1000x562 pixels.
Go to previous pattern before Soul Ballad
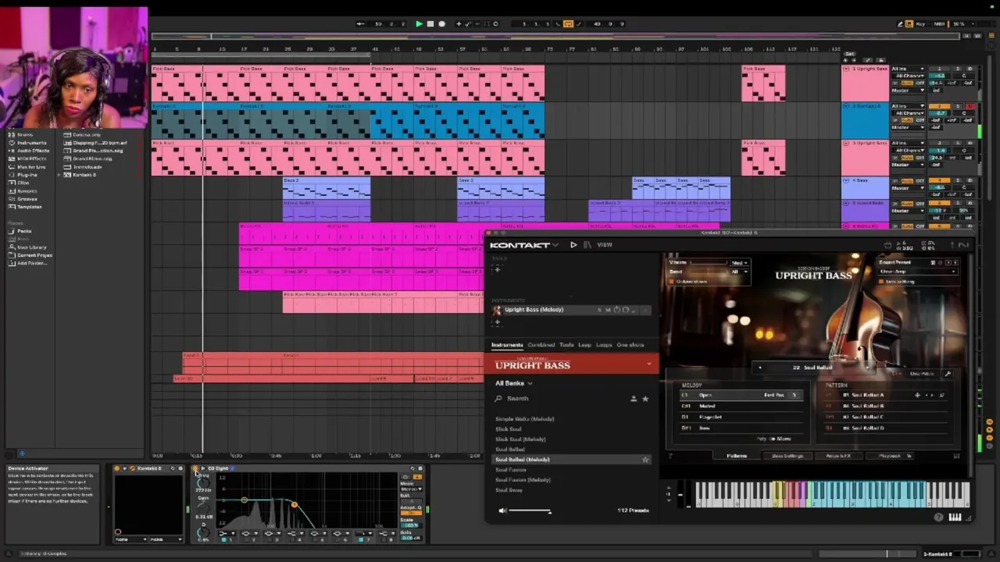[x=760, y=368]
